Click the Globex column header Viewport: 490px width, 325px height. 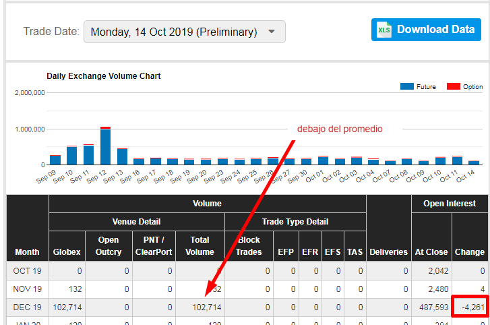[67, 252]
